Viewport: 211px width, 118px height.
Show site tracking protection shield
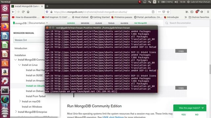click(x=47, y=12)
